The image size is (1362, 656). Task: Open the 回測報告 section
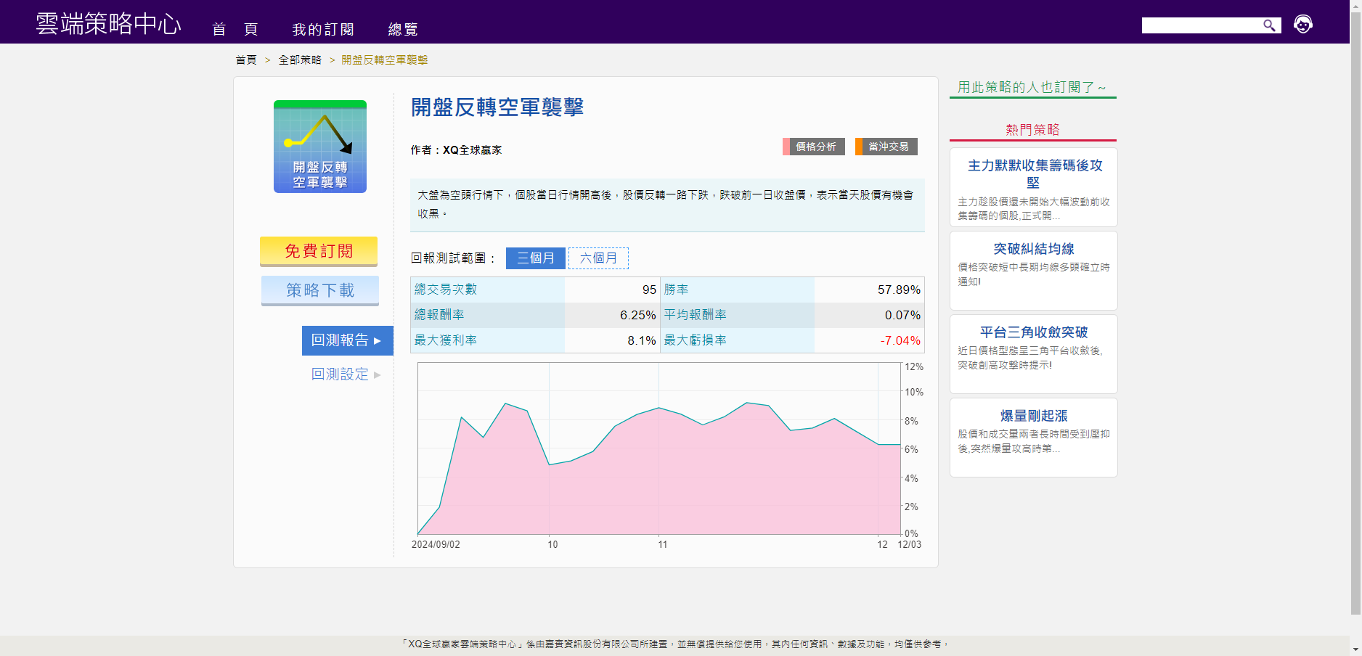pyautogui.click(x=347, y=340)
